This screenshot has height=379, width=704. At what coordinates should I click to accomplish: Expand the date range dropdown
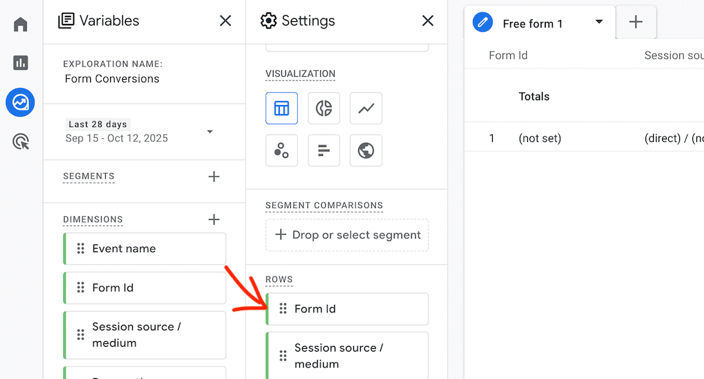coord(210,132)
